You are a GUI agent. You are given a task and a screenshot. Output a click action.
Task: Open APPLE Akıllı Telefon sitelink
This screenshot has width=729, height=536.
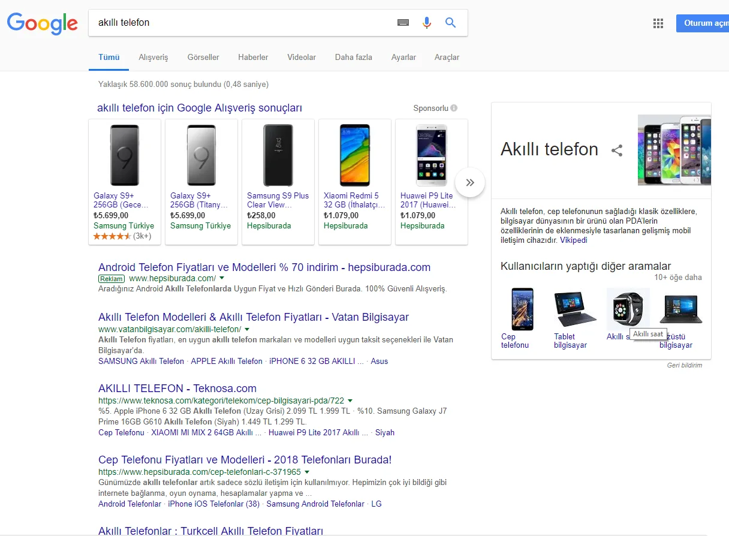point(227,361)
